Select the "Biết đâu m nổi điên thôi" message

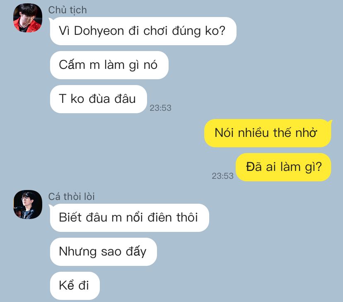[130, 218]
